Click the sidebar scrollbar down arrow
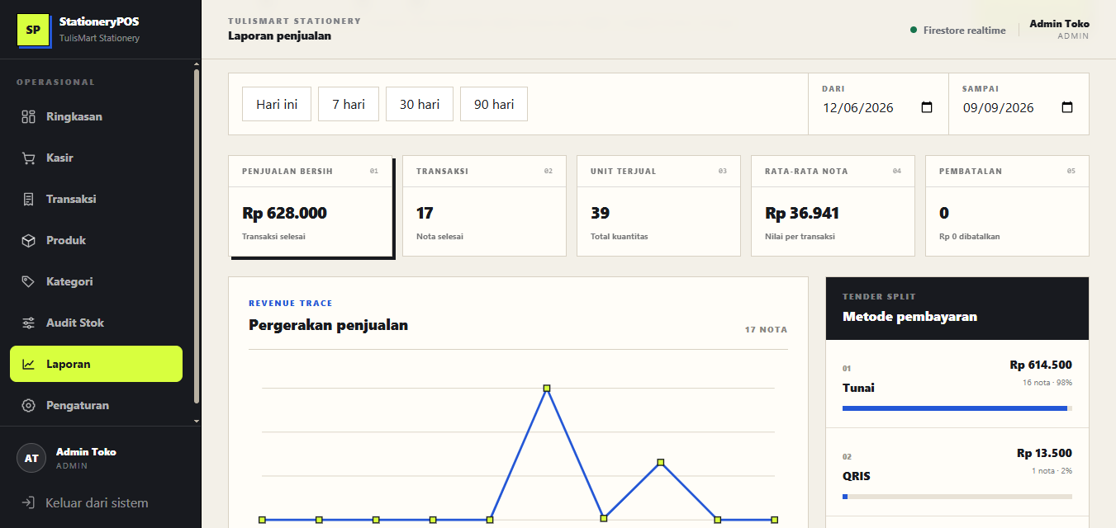 pos(196,421)
